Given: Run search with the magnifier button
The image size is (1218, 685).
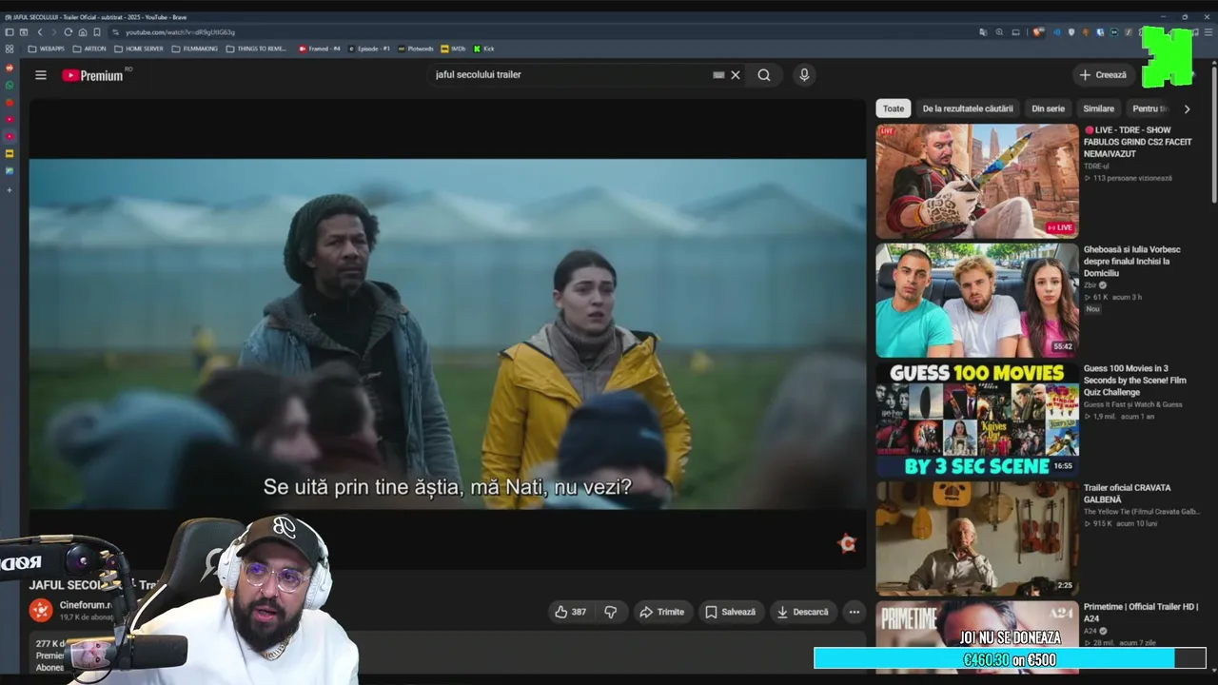Looking at the screenshot, I should [764, 75].
